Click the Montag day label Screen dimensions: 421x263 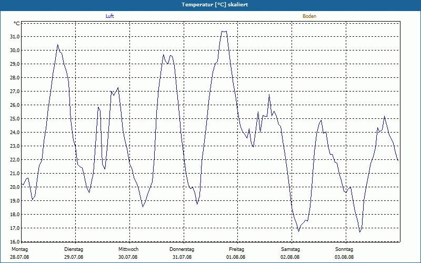point(19,249)
